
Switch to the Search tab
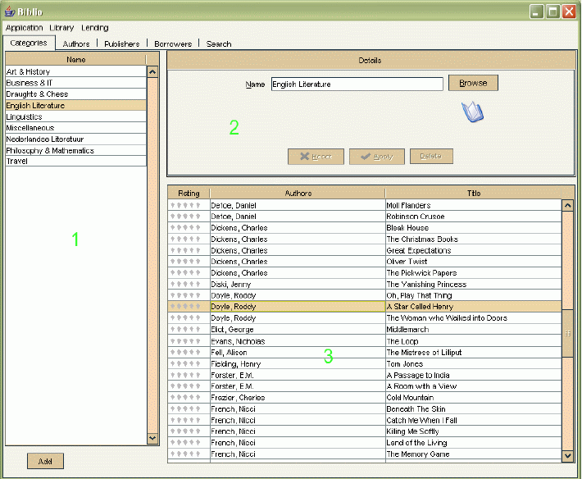coord(219,43)
